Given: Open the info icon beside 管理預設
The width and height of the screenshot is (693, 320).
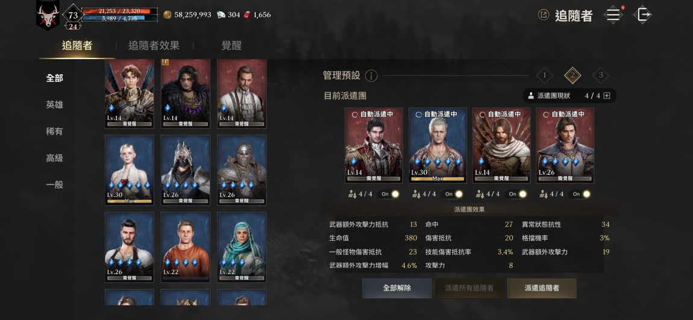Looking at the screenshot, I should click(x=371, y=75).
